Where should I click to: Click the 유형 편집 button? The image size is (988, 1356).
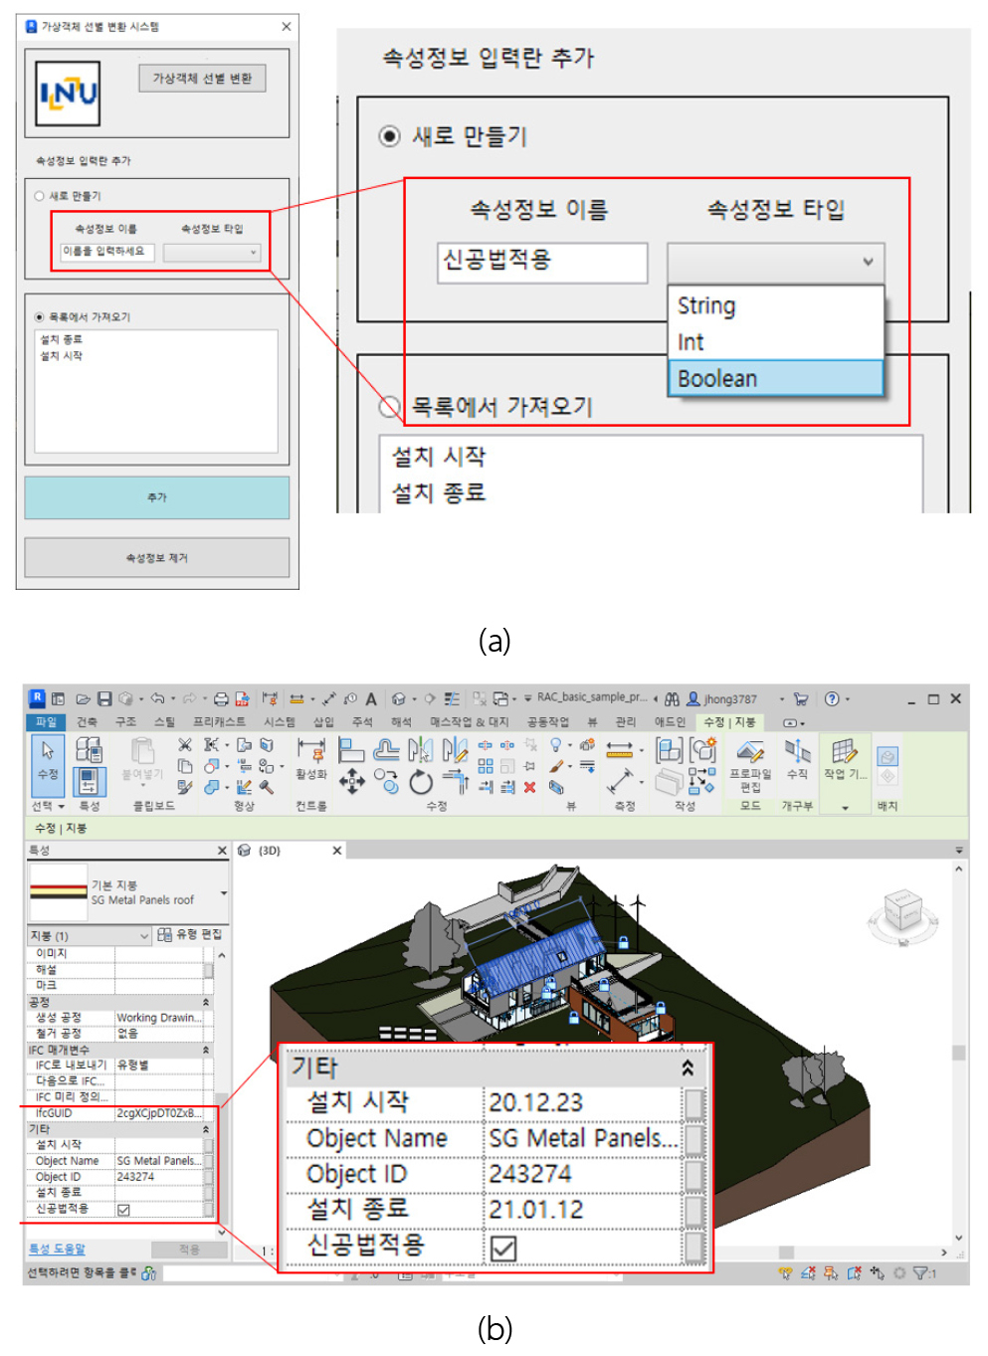click(x=189, y=935)
